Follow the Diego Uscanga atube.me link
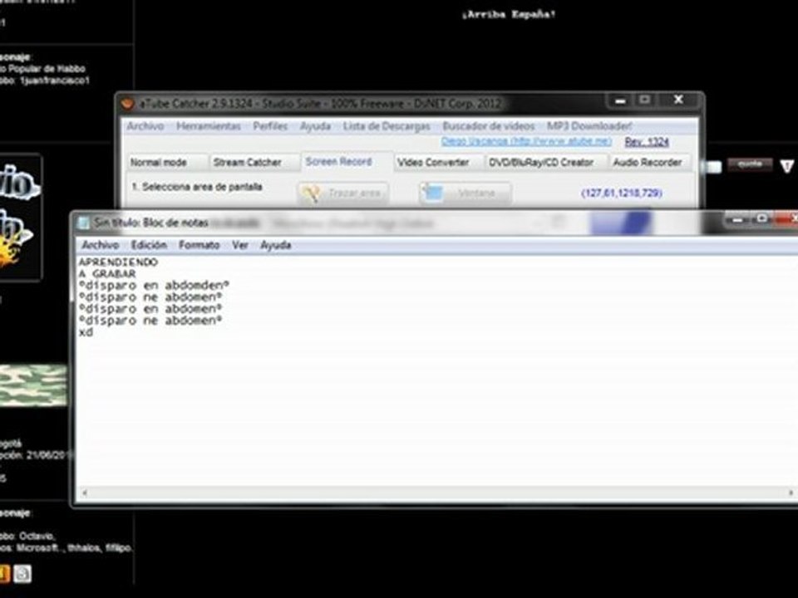This screenshot has width=798, height=598. (x=526, y=141)
